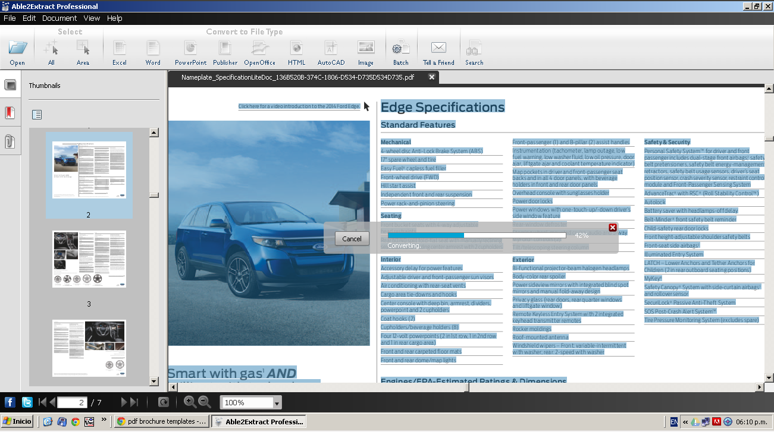Viewport: 774px width, 432px height.
Task: Select the page 2 thumbnail
Action: [x=89, y=170]
